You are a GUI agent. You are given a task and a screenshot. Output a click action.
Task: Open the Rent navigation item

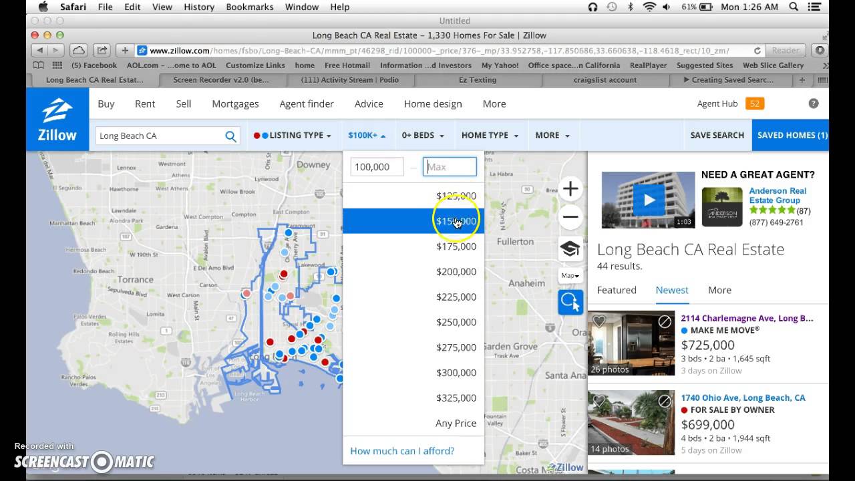click(x=145, y=104)
